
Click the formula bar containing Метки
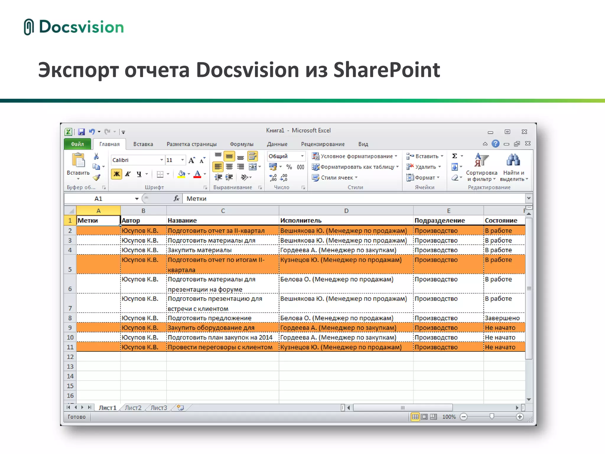(x=354, y=199)
